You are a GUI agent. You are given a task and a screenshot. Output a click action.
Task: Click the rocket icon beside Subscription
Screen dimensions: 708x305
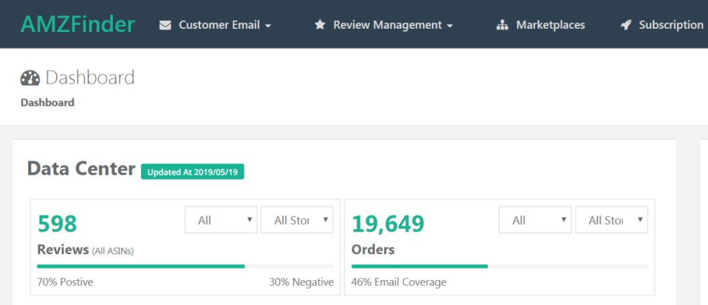626,25
